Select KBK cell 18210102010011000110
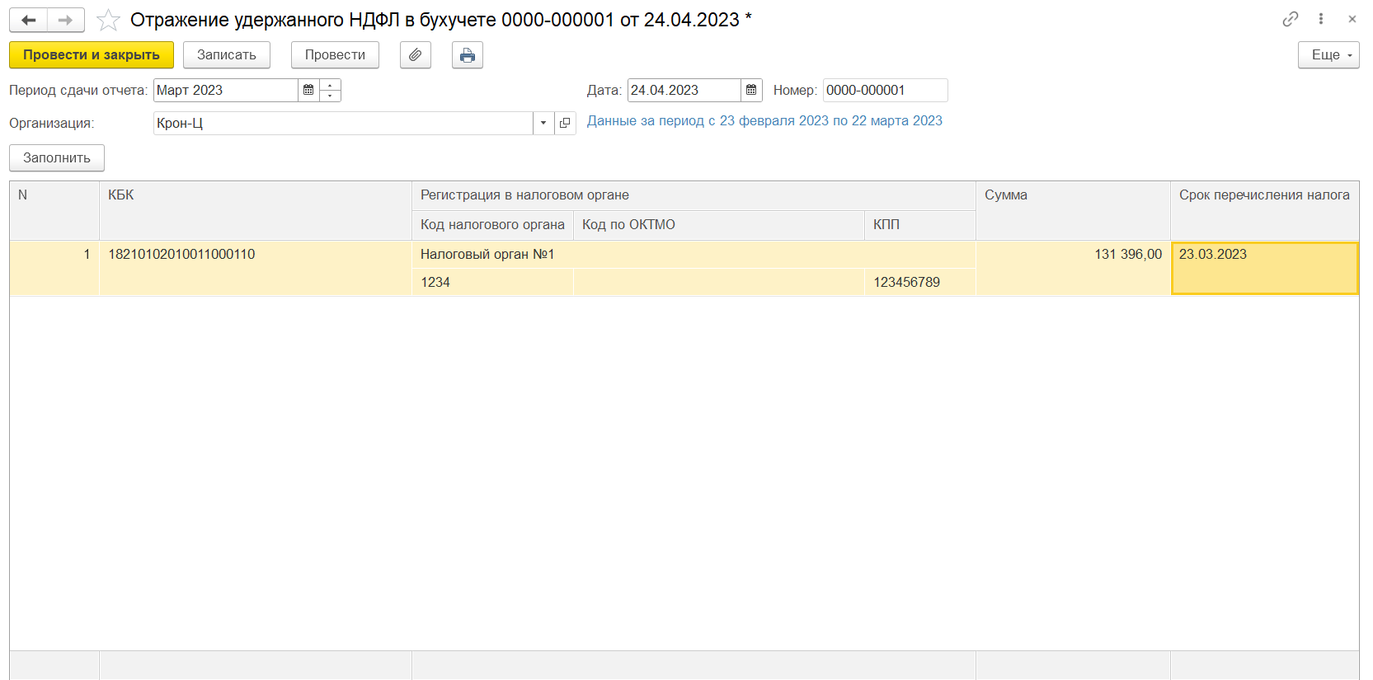The image size is (1373, 680). [x=256, y=268]
